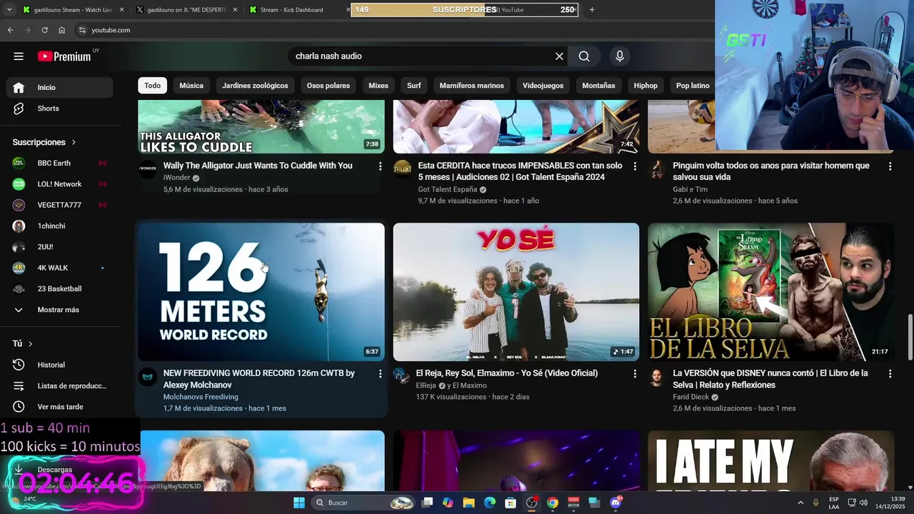The width and height of the screenshot is (914, 514).
Task: Open the ElReja channel link
Action: click(426, 385)
